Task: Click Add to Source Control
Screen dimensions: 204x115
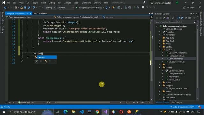Action: pos(182,107)
